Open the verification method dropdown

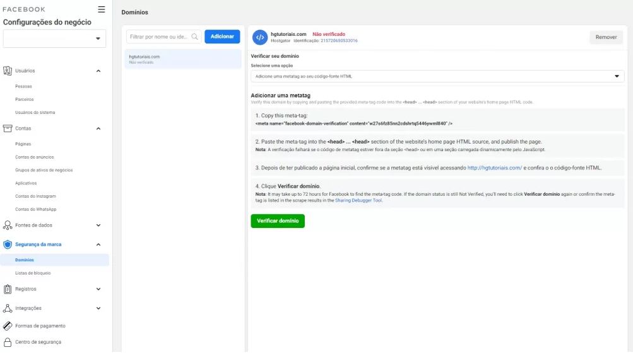pyautogui.click(x=437, y=76)
